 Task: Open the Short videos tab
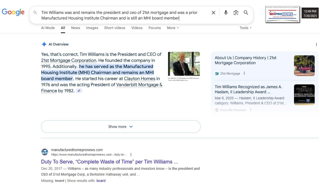click(x=115, y=28)
